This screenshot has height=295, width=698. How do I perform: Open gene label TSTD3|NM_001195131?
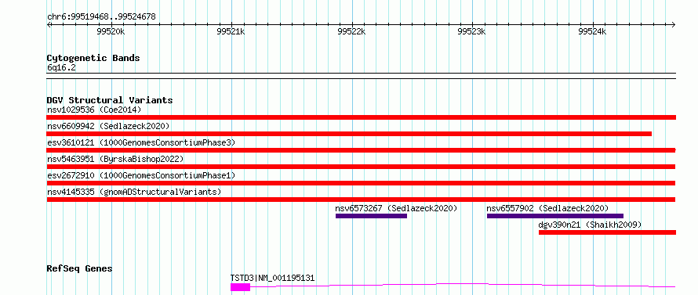pos(272,278)
